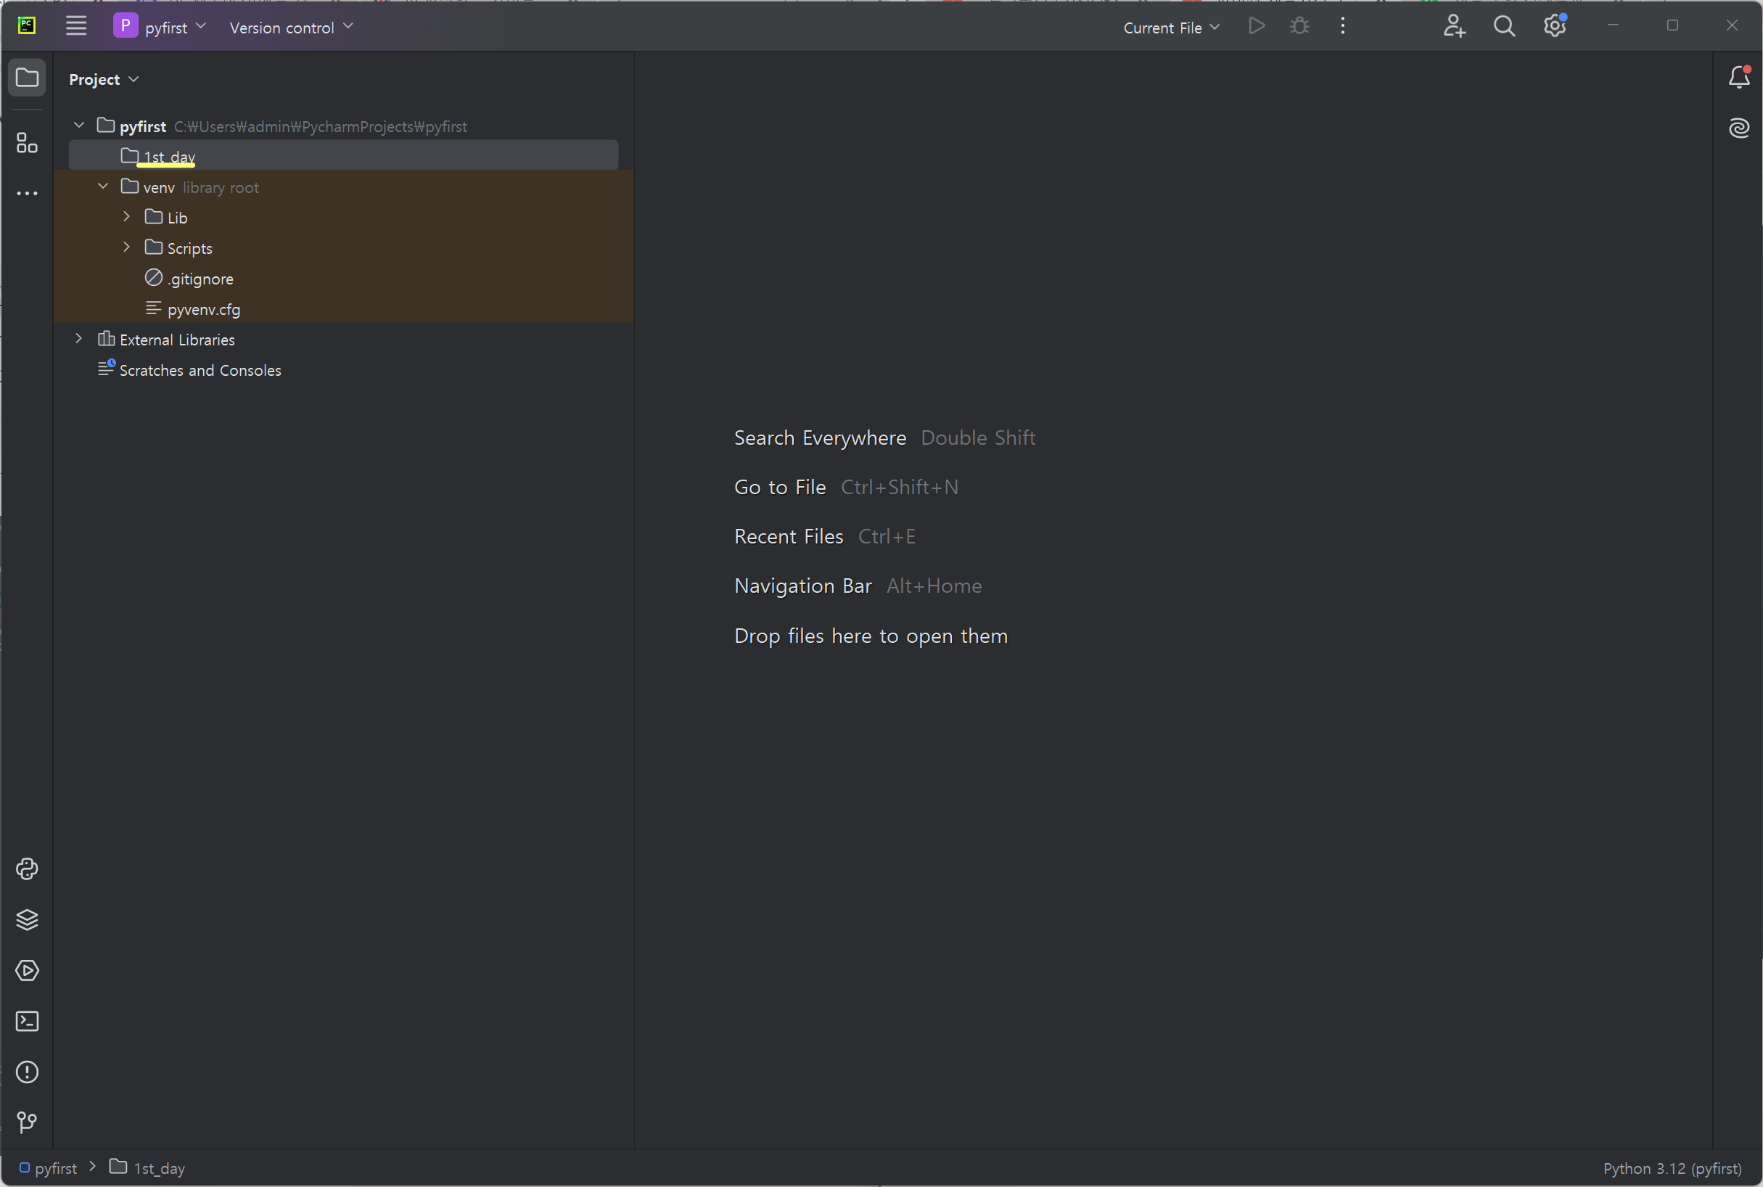The width and height of the screenshot is (1763, 1187).
Task: Select the Lib folder row
Action: coord(344,217)
